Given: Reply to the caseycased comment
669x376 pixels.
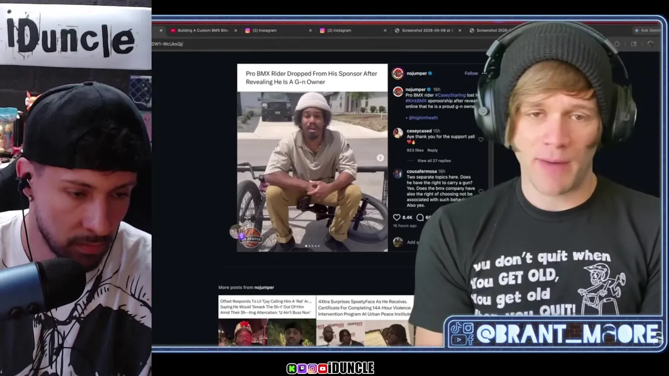Looking at the screenshot, I should click(x=432, y=150).
